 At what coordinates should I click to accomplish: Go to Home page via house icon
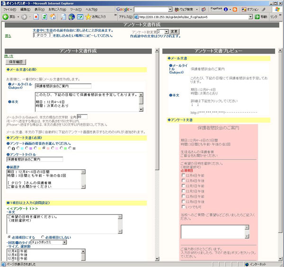click(x=53, y=17)
